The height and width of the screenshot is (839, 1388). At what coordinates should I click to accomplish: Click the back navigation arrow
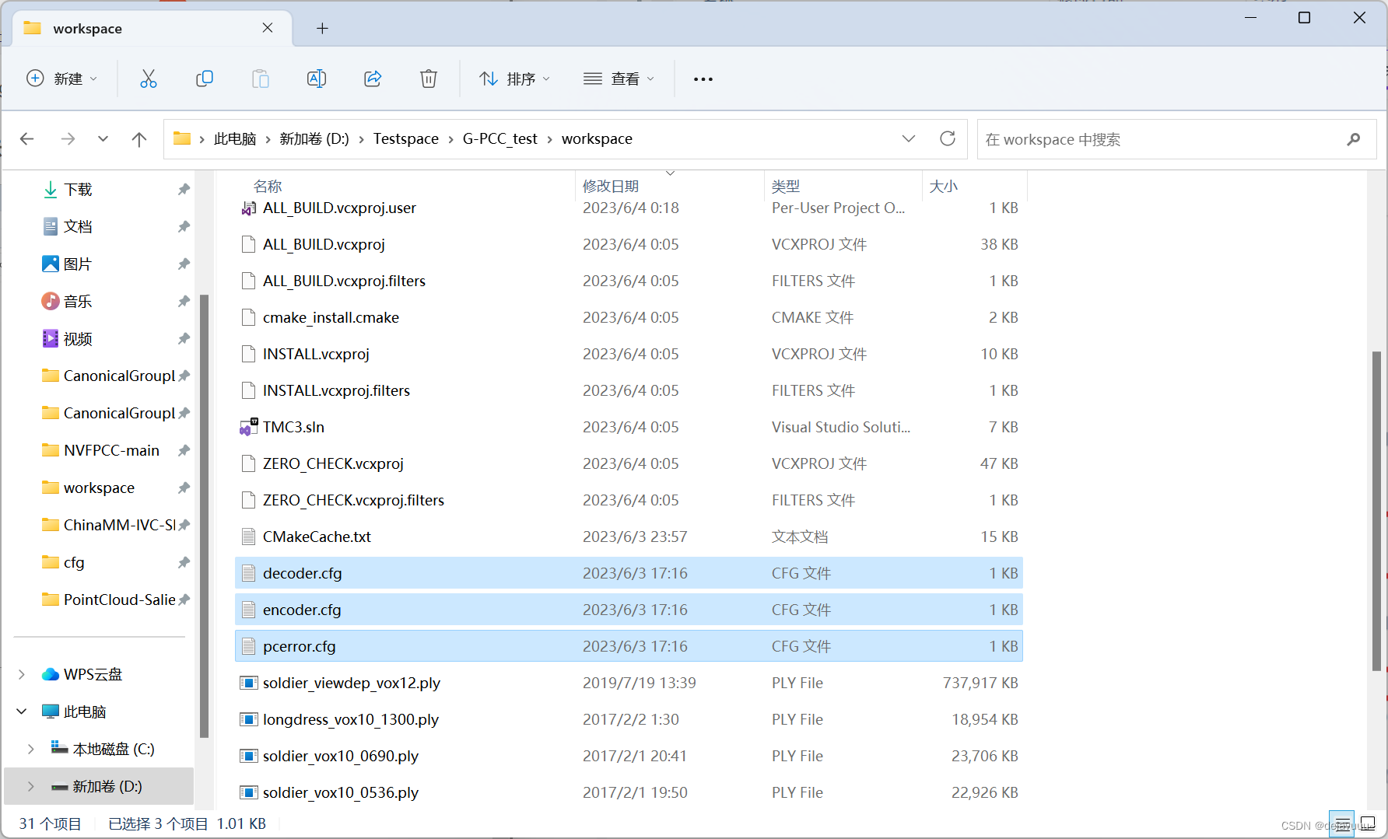click(x=26, y=138)
